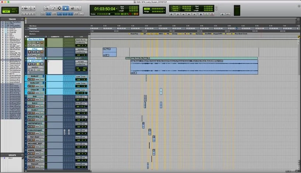Viewport: 301px width, 173px height.
Task: Jump to the Head Pop marker
Action: click(x=134, y=34)
